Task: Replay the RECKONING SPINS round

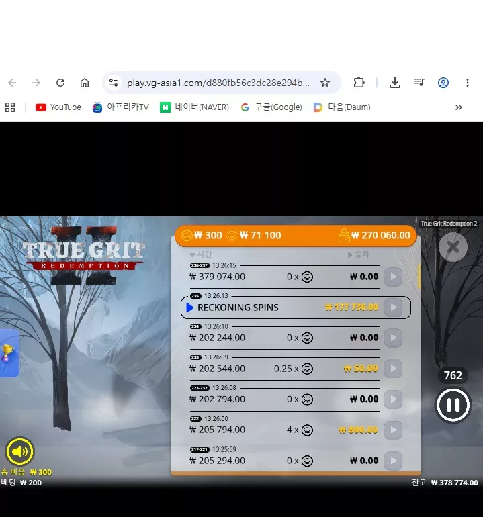Action: click(x=393, y=308)
